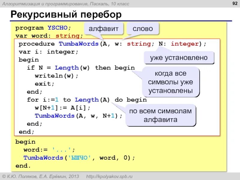Click the line 'var word: string;'

49,36
